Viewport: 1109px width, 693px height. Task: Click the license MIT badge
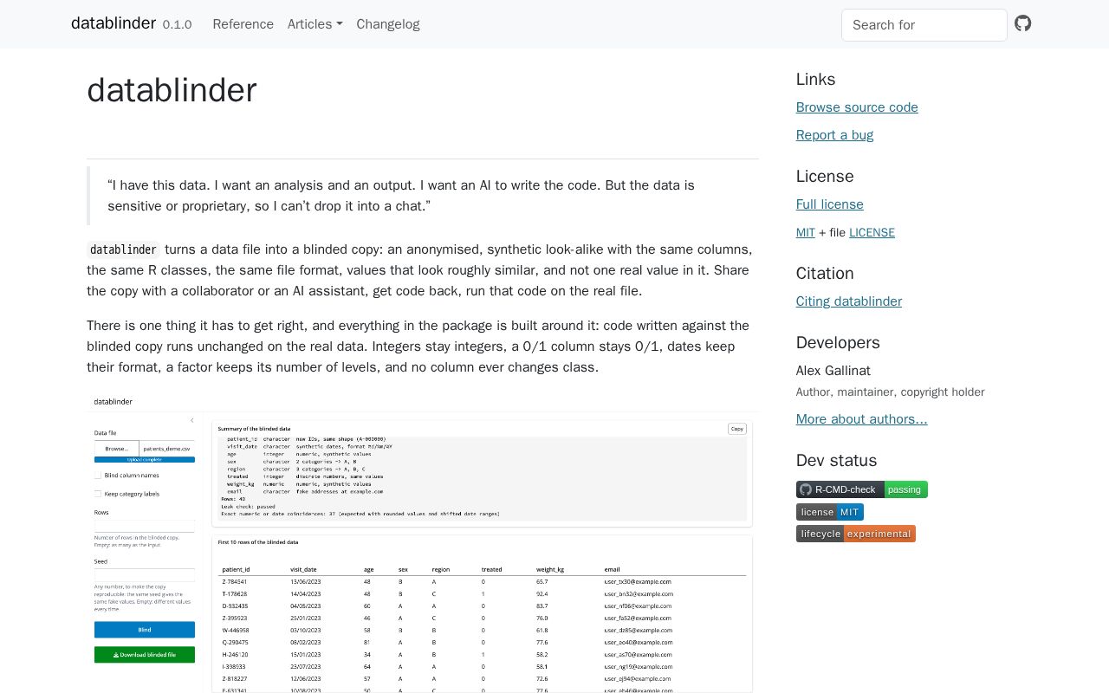coord(830,512)
